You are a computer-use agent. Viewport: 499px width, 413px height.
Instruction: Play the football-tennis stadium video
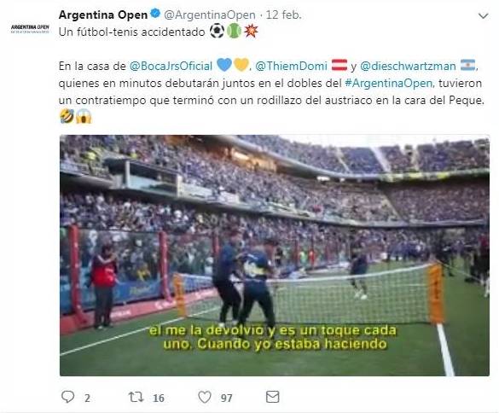pos(275,255)
